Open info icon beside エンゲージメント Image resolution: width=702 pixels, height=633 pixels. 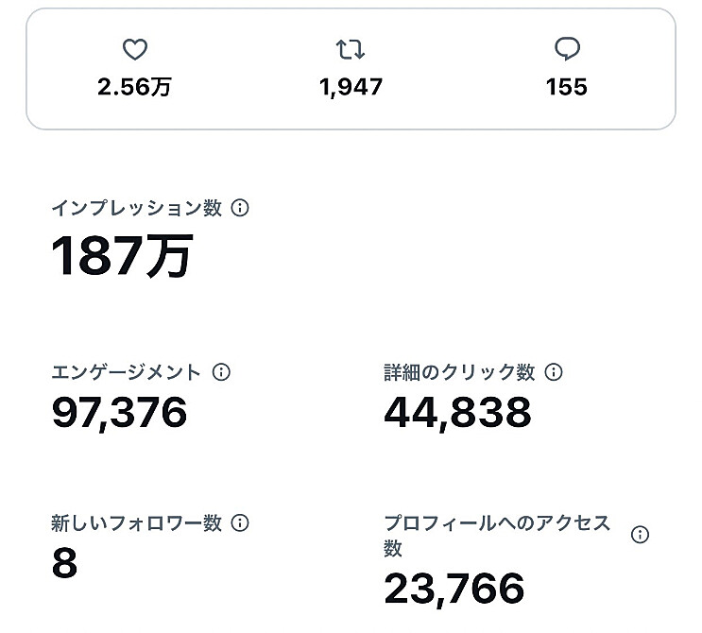[x=221, y=371]
